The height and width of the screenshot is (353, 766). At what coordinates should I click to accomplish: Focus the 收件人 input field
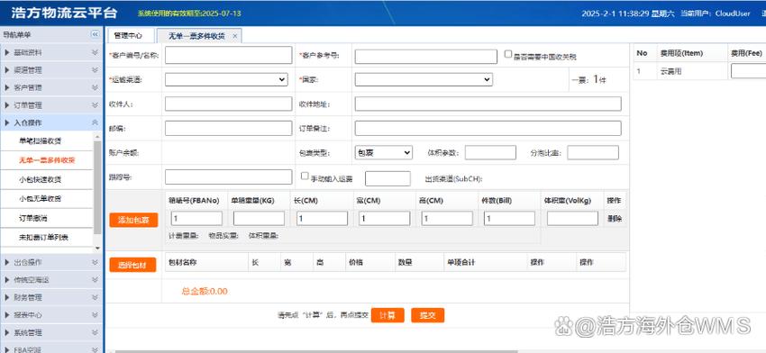coord(229,104)
